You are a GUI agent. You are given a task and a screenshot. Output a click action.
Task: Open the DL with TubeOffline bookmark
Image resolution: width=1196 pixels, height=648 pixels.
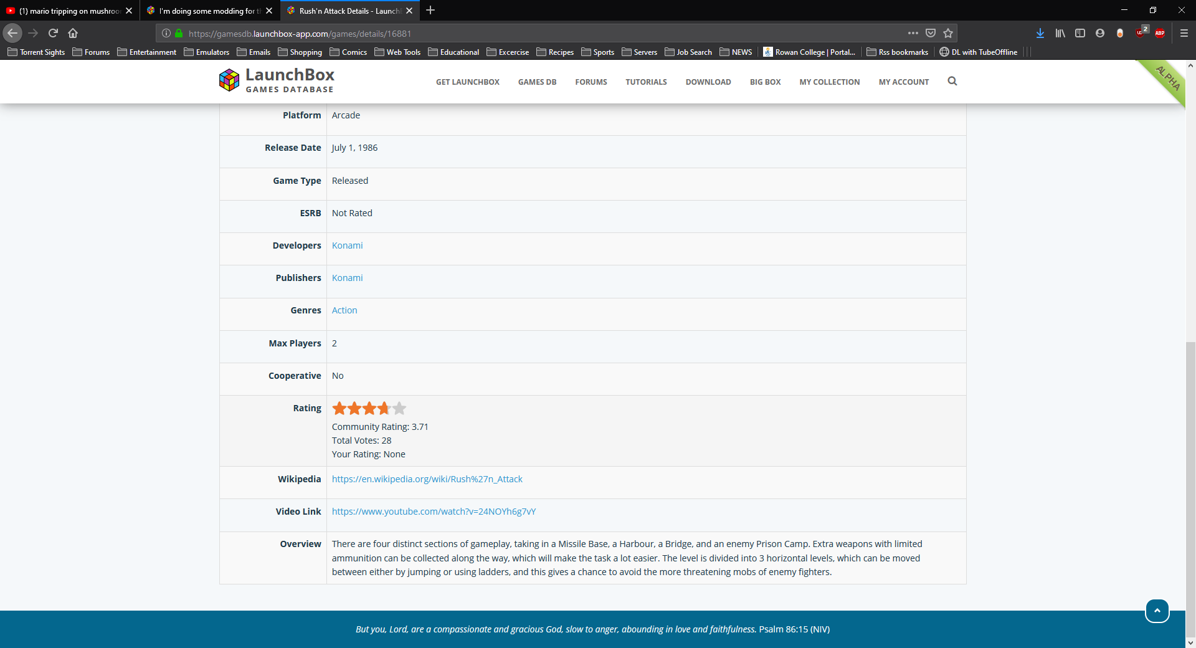pos(979,52)
